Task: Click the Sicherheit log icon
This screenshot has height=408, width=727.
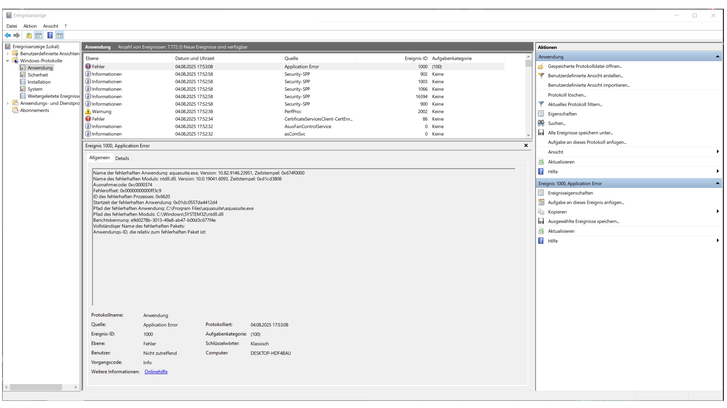Action: pyautogui.click(x=23, y=75)
